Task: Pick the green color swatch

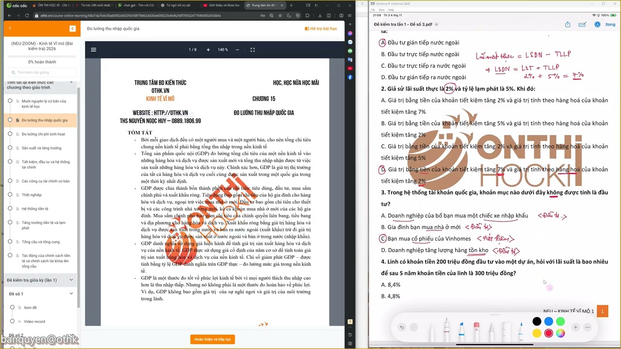Action: click(560, 321)
